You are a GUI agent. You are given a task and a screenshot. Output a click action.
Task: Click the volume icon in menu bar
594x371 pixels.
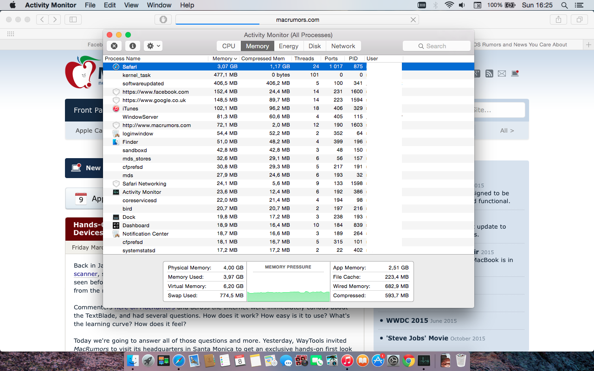[462, 5]
